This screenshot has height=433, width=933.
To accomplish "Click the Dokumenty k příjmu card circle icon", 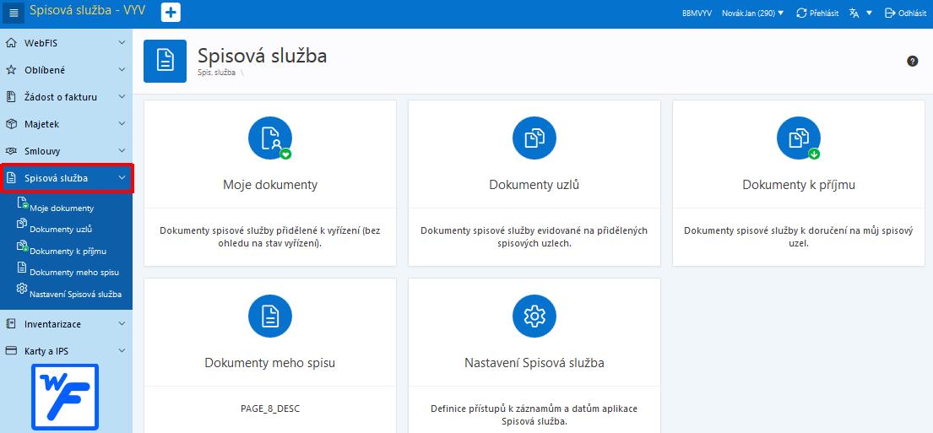I will point(799,138).
